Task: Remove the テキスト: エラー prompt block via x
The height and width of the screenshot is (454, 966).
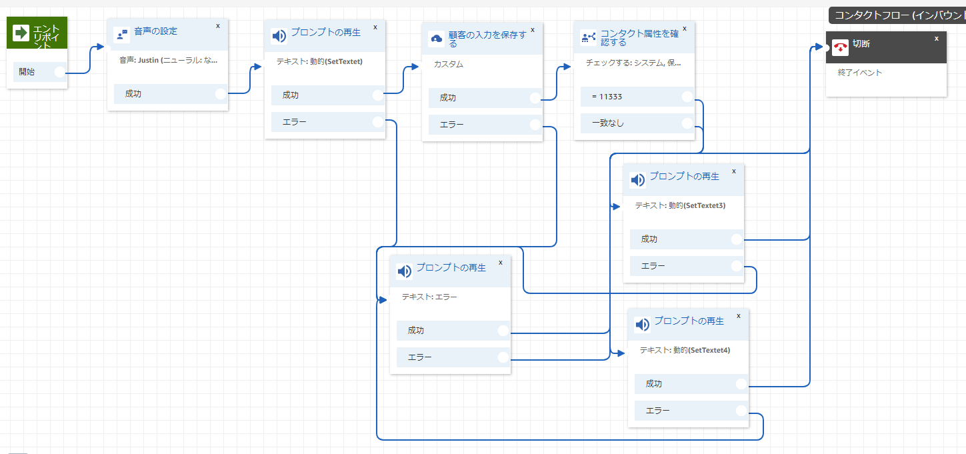Action: 500,262
